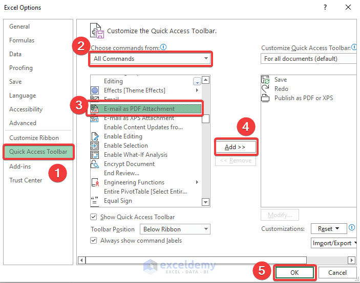Click the Redo arrow icon
The height and width of the screenshot is (283, 360).
click(265, 89)
